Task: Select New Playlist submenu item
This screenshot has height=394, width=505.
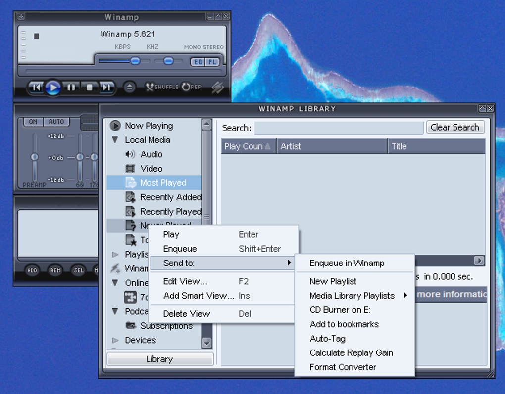Action: click(x=354, y=281)
